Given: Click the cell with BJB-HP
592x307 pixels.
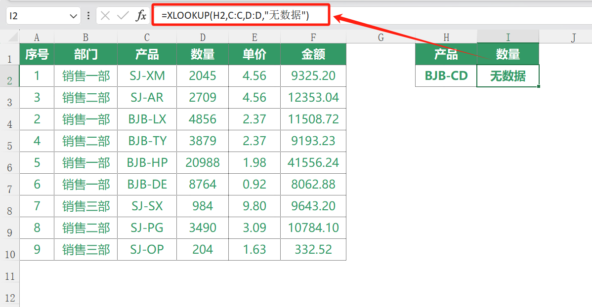Looking at the screenshot, I should click(x=147, y=162).
